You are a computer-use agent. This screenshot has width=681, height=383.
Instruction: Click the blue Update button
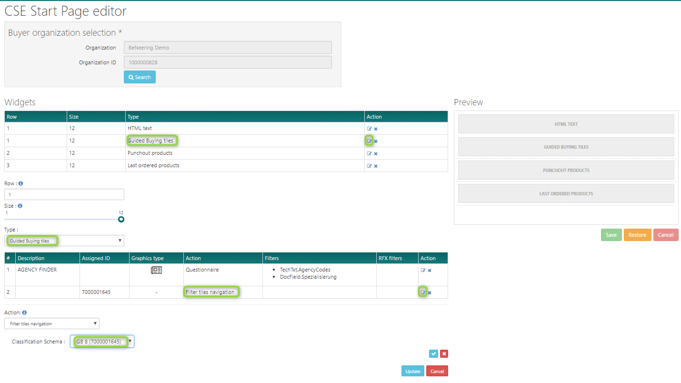[x=412, y=371]
